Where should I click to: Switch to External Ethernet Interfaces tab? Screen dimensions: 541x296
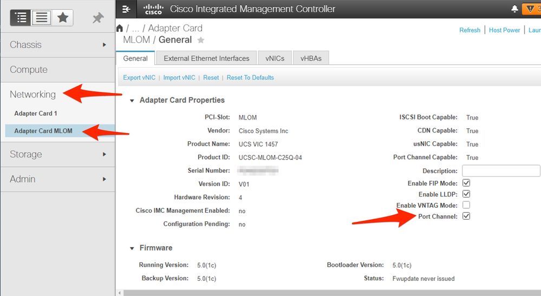pos(206,58)
